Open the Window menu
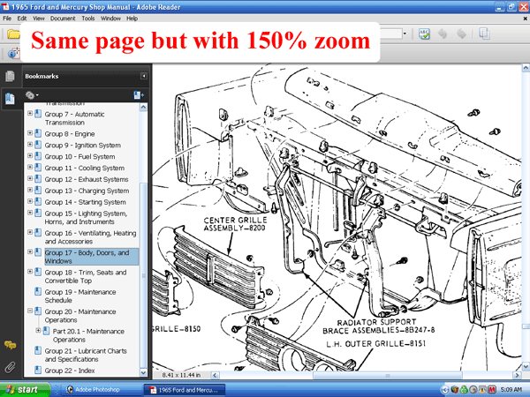Viewport: 530px width, 397px height. pyautogui.click(x=110, y=19)
